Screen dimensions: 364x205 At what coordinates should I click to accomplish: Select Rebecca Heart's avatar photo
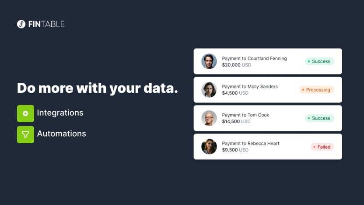coord(209,147)
